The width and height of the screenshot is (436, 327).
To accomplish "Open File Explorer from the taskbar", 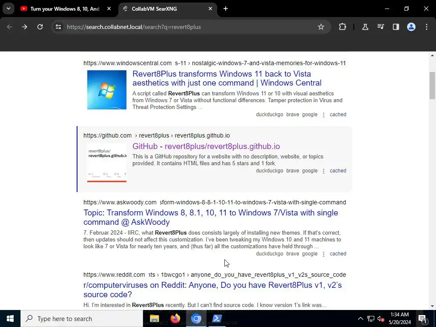I will point(154,318).
